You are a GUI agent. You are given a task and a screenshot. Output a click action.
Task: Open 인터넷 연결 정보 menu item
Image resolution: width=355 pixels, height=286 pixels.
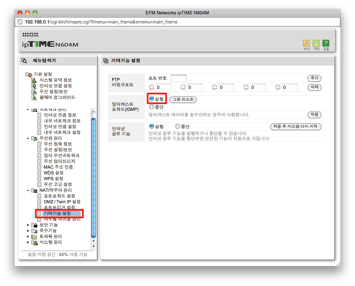click(60, 115)
